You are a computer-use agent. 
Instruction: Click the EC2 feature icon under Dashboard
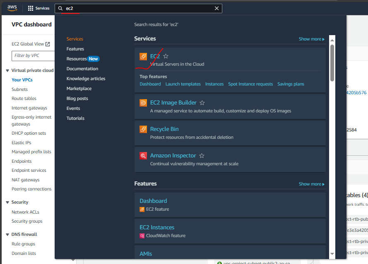[x=142, y=209]
